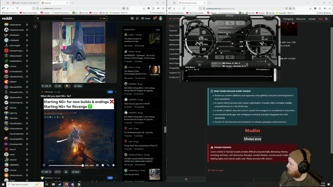Screen dimensions: 333x187
Task: Open Reddit chat icon
Action: pos(137,18)
